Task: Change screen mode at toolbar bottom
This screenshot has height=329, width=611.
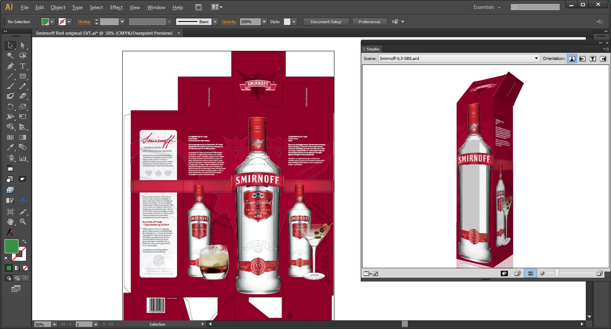Action: point(16,288)
